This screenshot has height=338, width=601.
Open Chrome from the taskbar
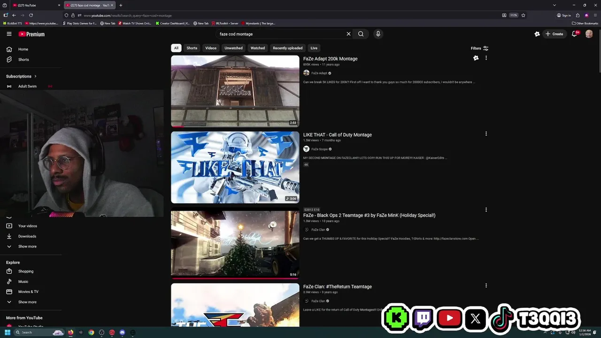(x=91, y=332)
